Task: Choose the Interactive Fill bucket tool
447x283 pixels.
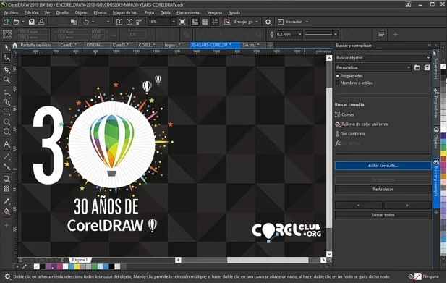Action: tap(7, 211)
